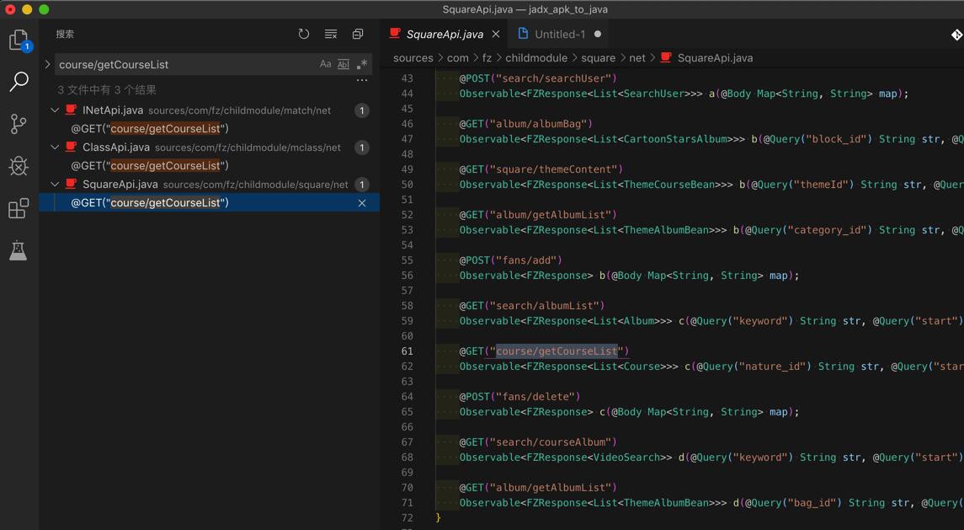
Task: Click line number 61 in the gutter
Action: coord(407,351)
